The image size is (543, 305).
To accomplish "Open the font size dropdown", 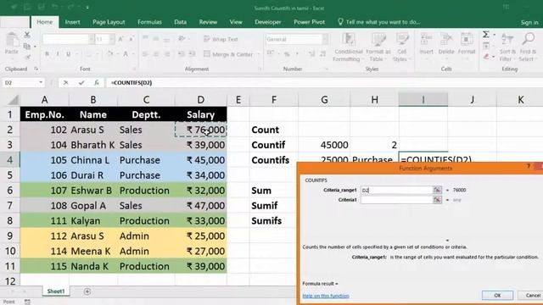I will pyautogui.click(x=112, y=40).
